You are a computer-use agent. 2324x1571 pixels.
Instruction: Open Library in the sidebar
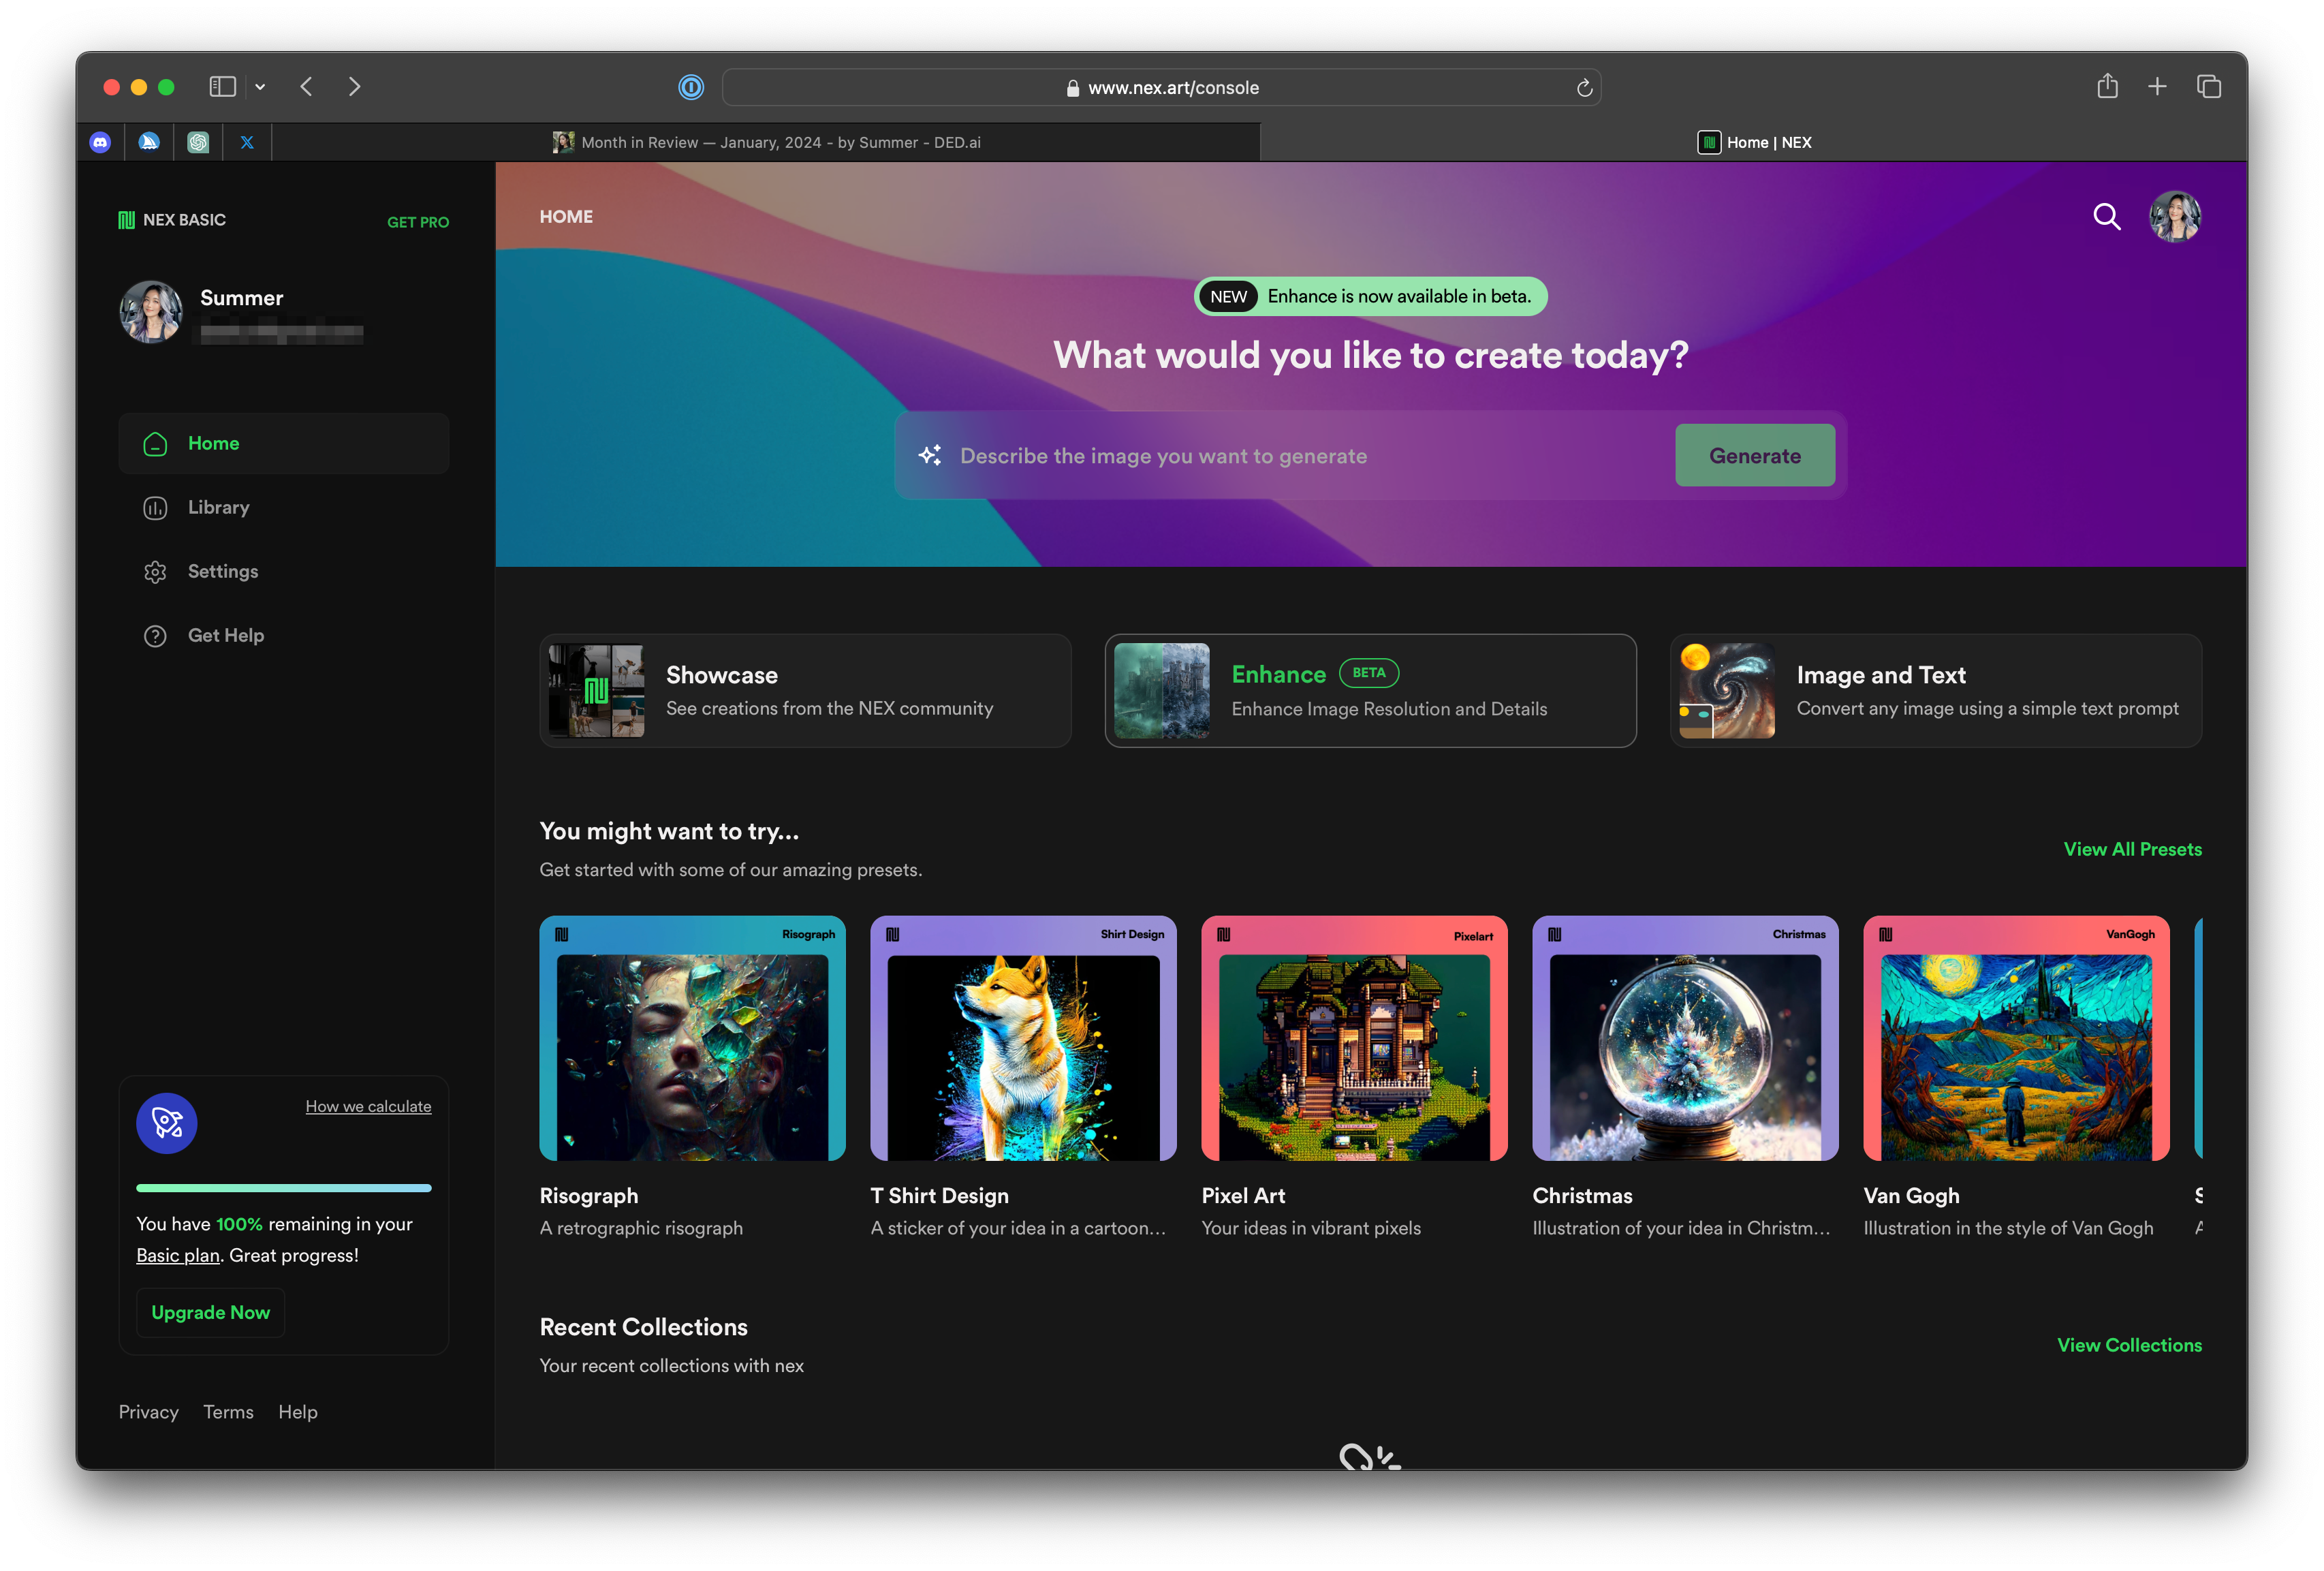(218, 507)
